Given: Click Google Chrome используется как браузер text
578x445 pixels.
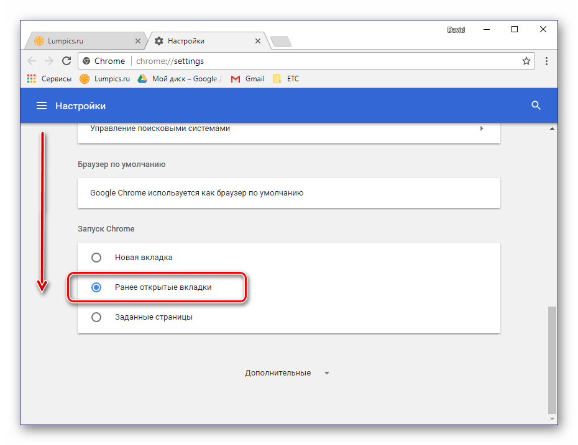Looking at the screenshot, I should tap(197, 193).
